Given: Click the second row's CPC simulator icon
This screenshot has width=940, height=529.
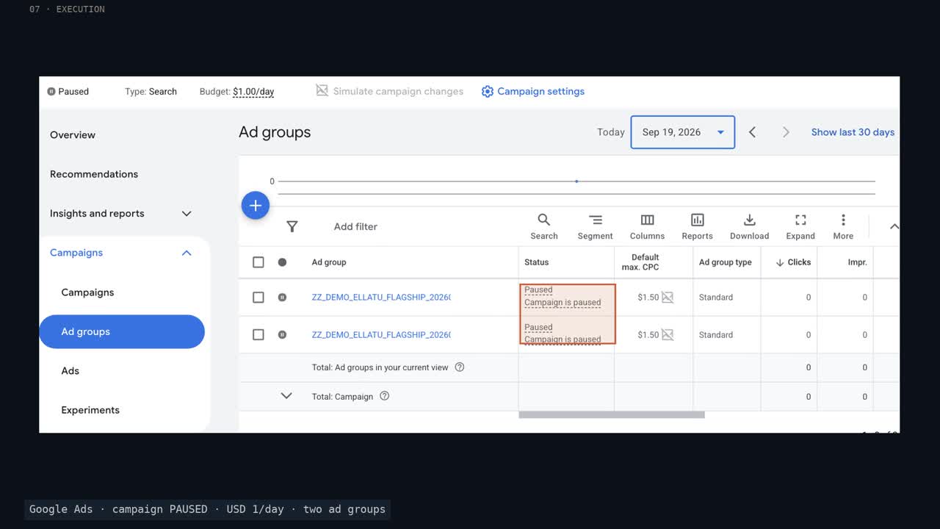Looking at the screenshot, I should pos(668,335).
